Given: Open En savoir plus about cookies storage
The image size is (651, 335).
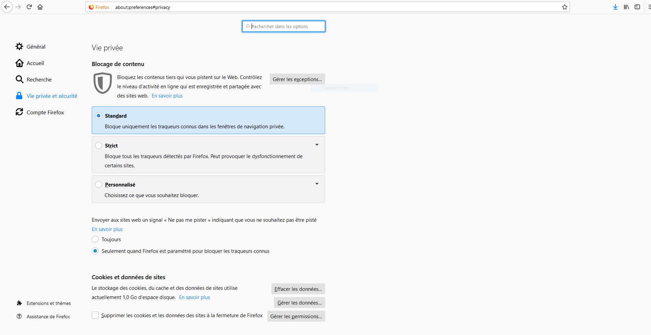Looking at the screenshot, I should point(194,297).
